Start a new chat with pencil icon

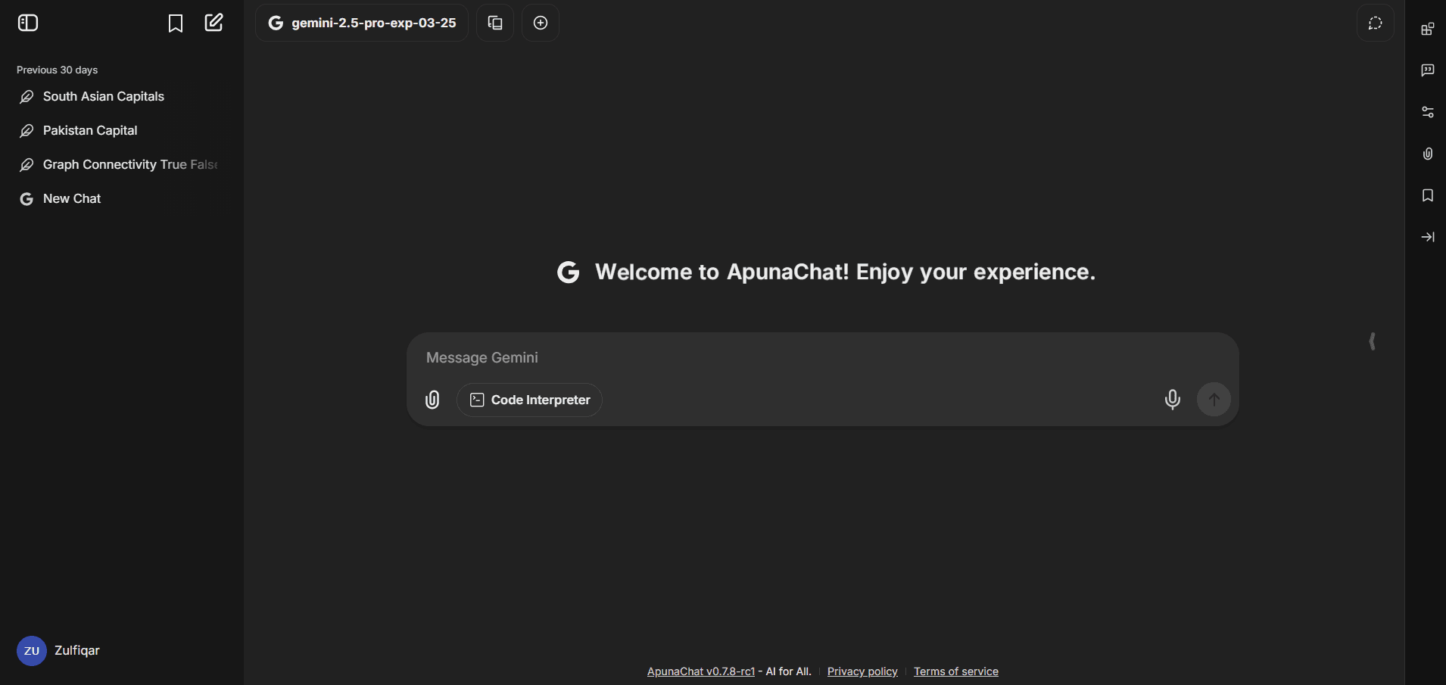click(214, 23)
